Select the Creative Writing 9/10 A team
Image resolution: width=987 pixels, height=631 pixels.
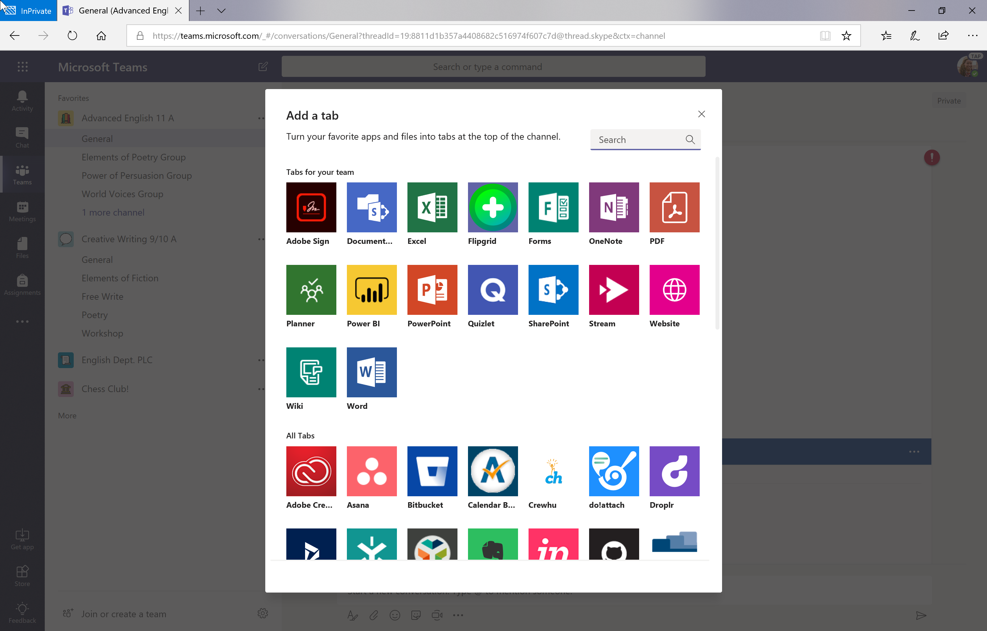point(129,239)
